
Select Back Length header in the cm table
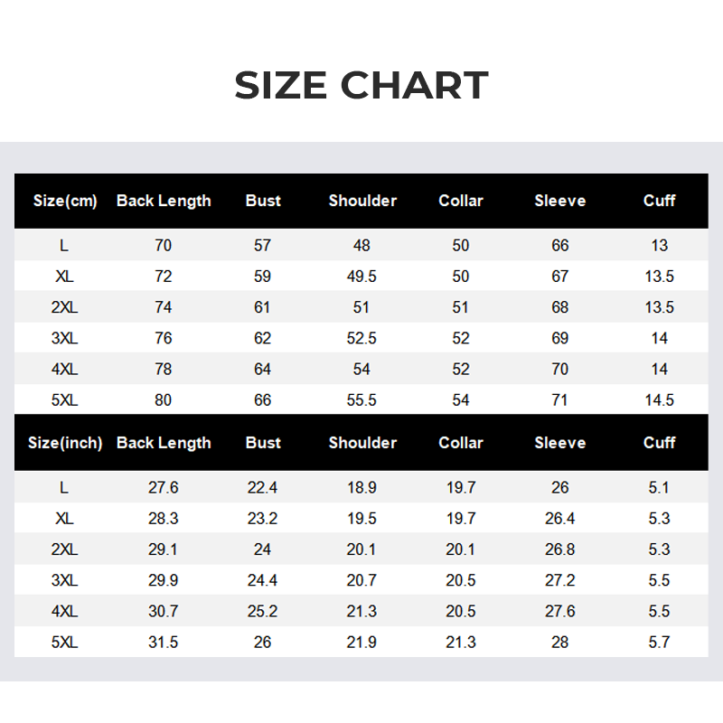click(x=164, y=201)
